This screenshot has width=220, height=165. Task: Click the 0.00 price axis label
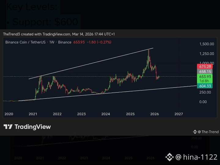coord(203,102)
